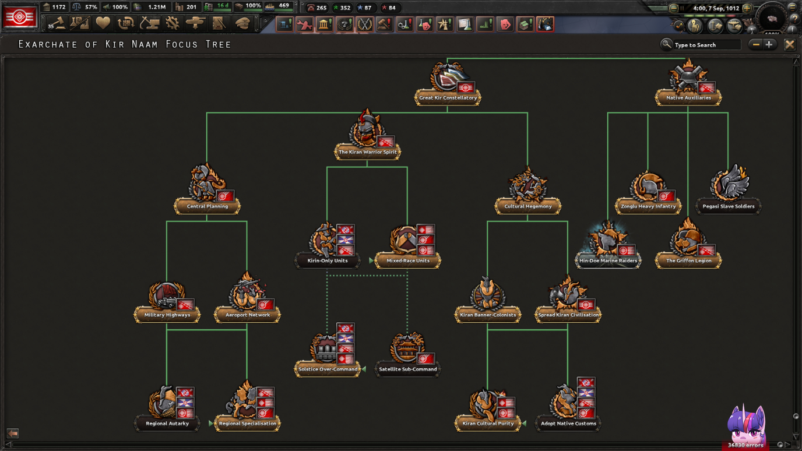Click the Type to Search field
The width and height of the screenshot is (802, 451).
(706, 45)
